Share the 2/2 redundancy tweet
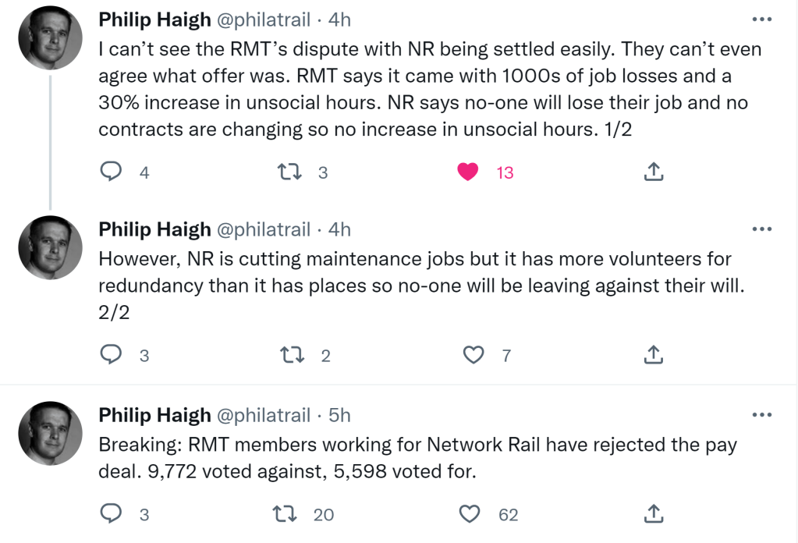The height and width of the screenshot is (543, 798). [x=654, y=356]
